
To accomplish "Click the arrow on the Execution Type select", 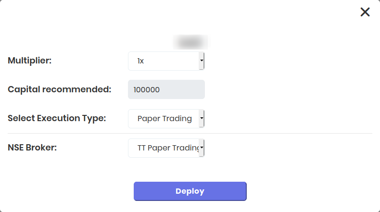I will click(x=202, y=118).
